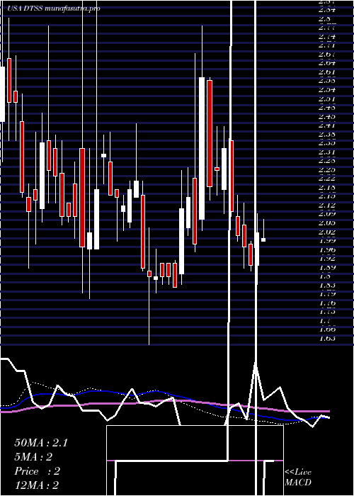Click the 1.66 price axis label
The height and width of the screenshot is (496, 354).
point(327,329)
